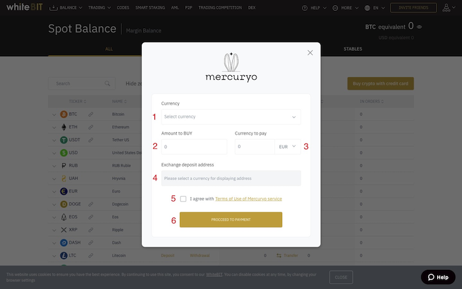Viewport: 462px width, 289px height.
Task: Close the Mercuryo dialog
Action: coord(310,53)
